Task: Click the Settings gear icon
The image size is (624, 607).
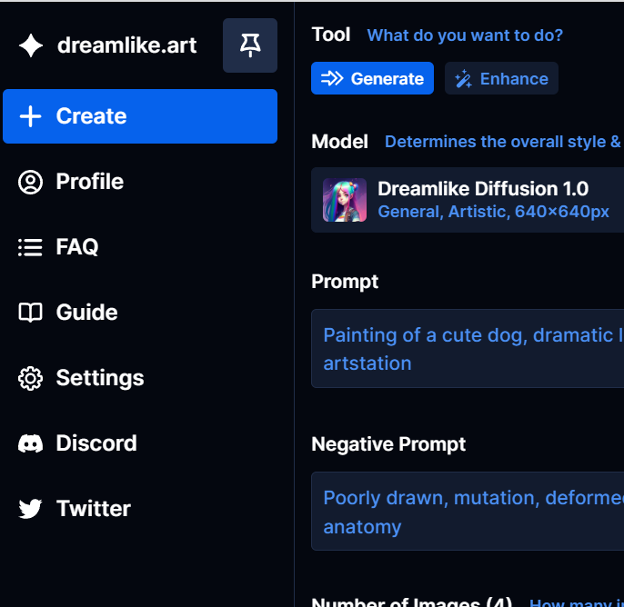Action: [x=30, y=378]
